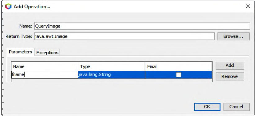The height and width of the screenshot is (117, 258).
Task: Add a new parameter with Add button
Action: (x=230, y=65)
